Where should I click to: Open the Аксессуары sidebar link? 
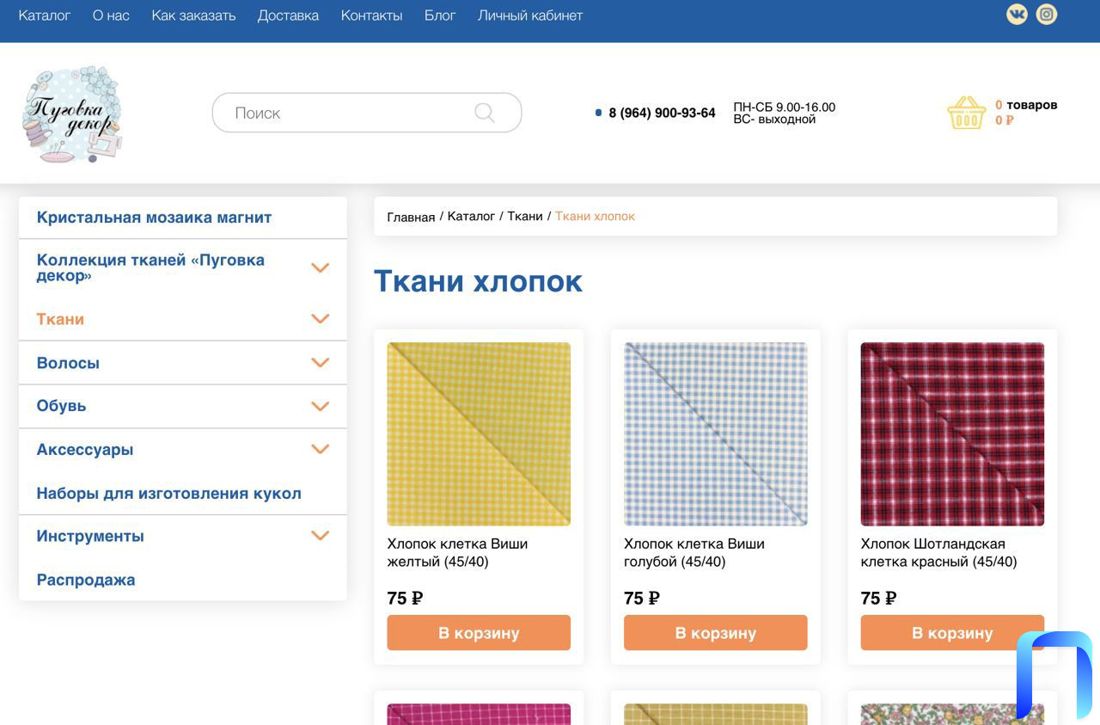coord(85,450)
